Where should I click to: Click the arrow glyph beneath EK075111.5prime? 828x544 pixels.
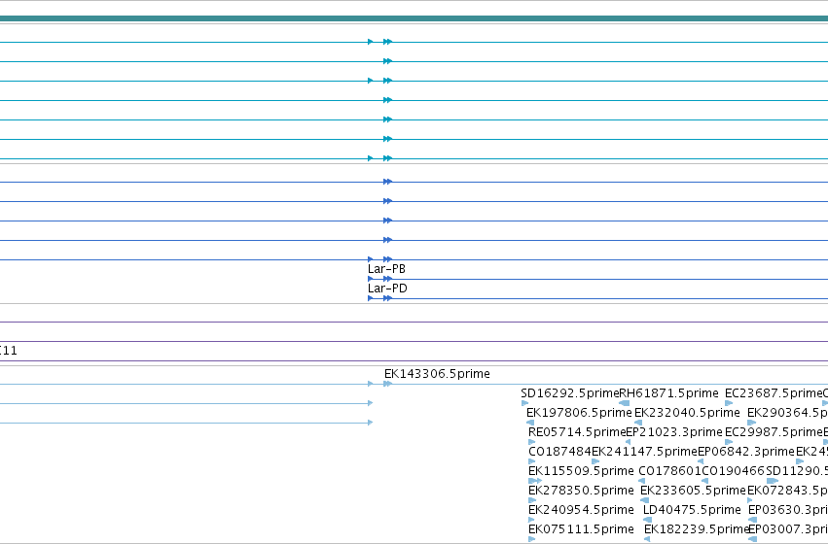(x=532, y=539)
